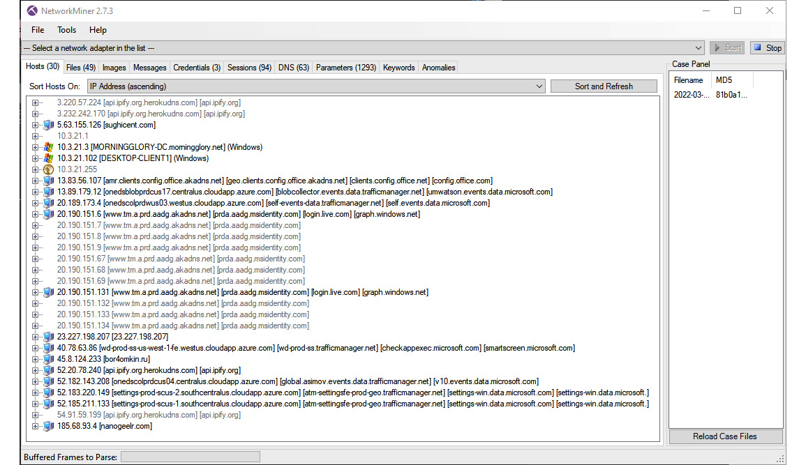Expand the MORNINGGLORY-DC host node

pos(35,147)
